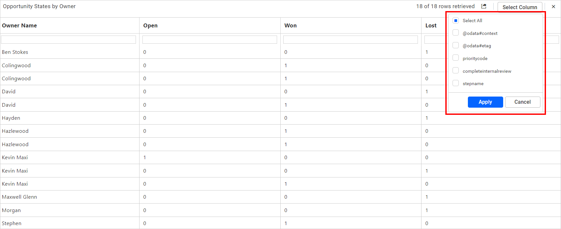Click the export data icon

point(484,6)
